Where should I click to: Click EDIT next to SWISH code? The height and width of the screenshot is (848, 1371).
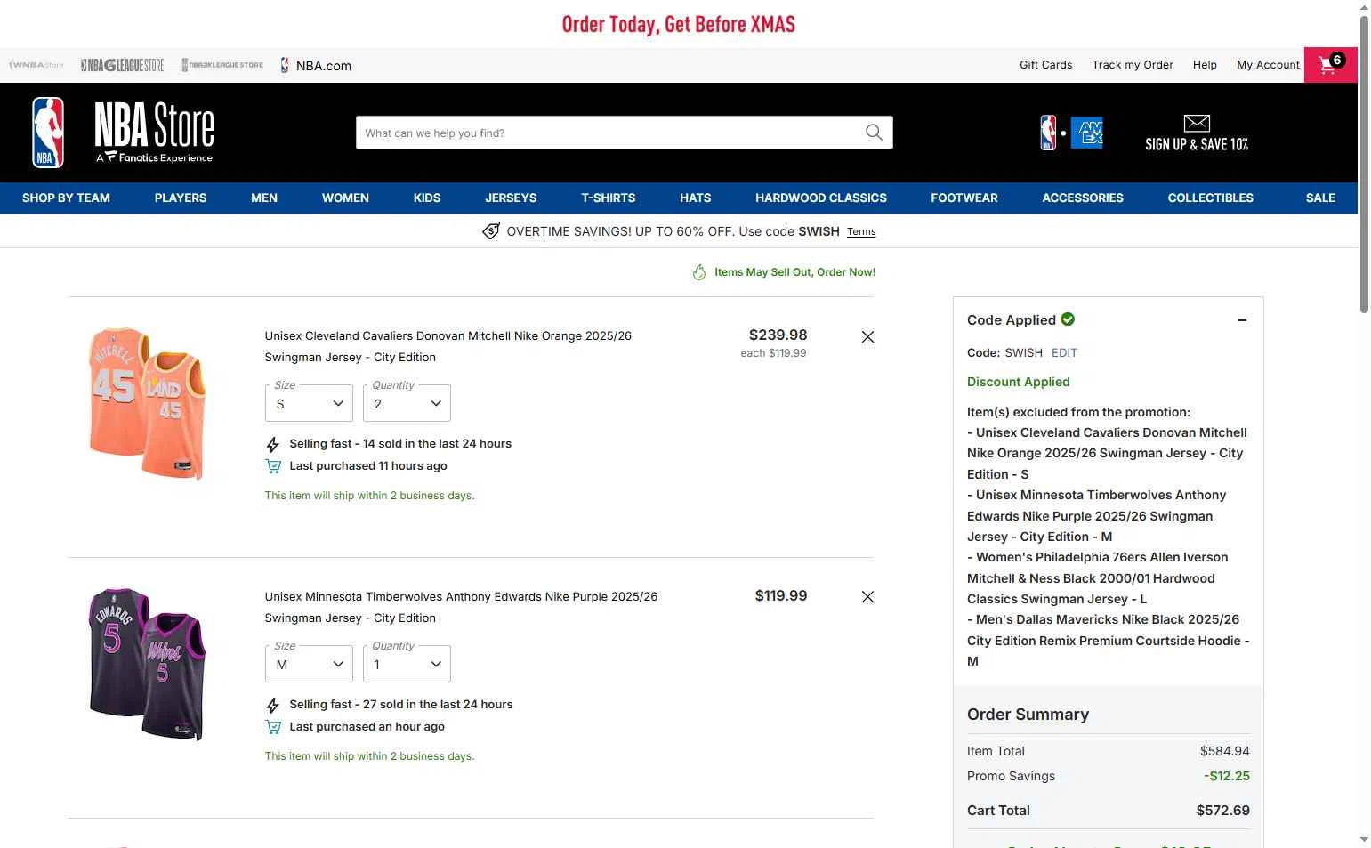1064,352
